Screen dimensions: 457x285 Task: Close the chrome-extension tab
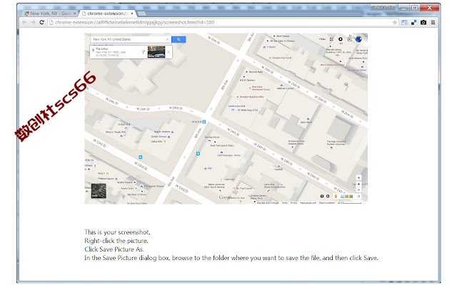coord(132,14)
